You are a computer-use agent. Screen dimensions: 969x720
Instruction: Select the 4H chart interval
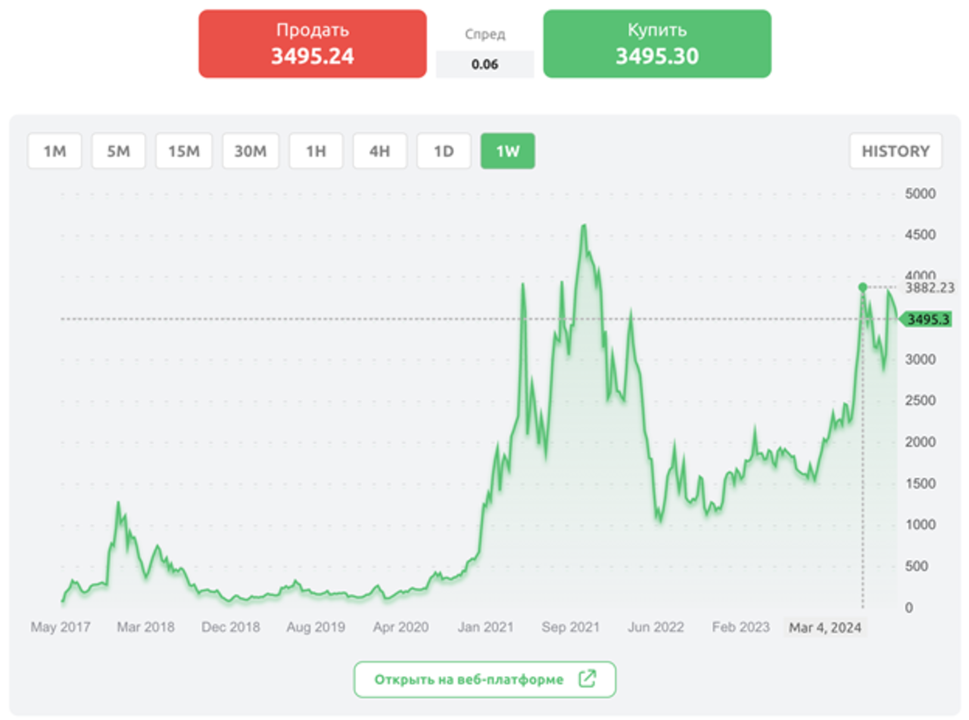pos(379,151)
